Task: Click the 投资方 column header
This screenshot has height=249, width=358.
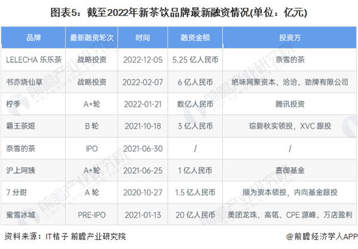Action: tap(287, 38)
